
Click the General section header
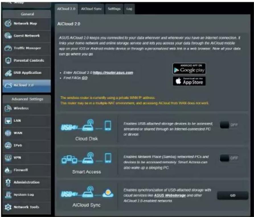27,14
